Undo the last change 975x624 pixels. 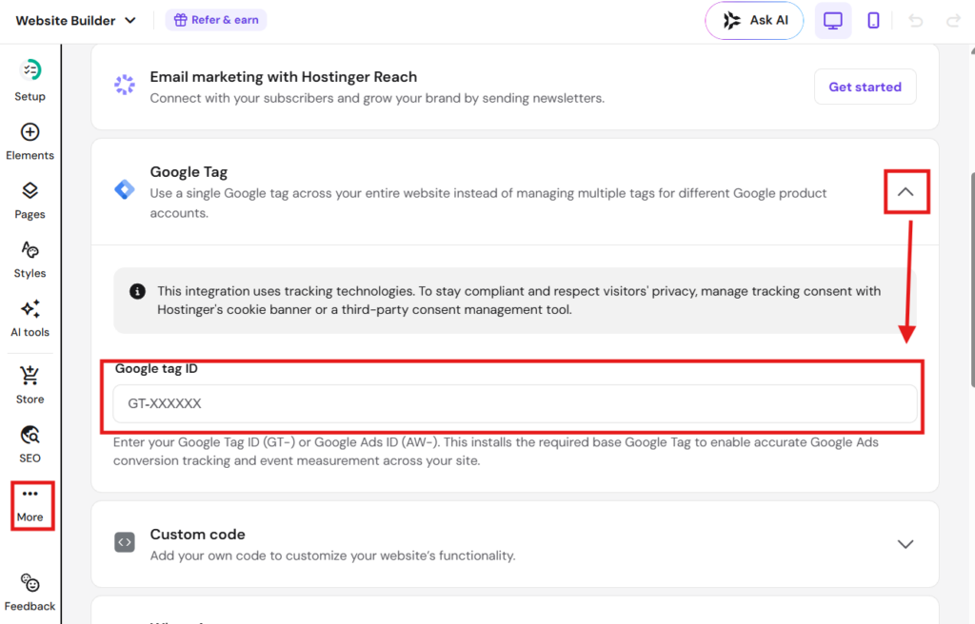click(x=915, y=21)
